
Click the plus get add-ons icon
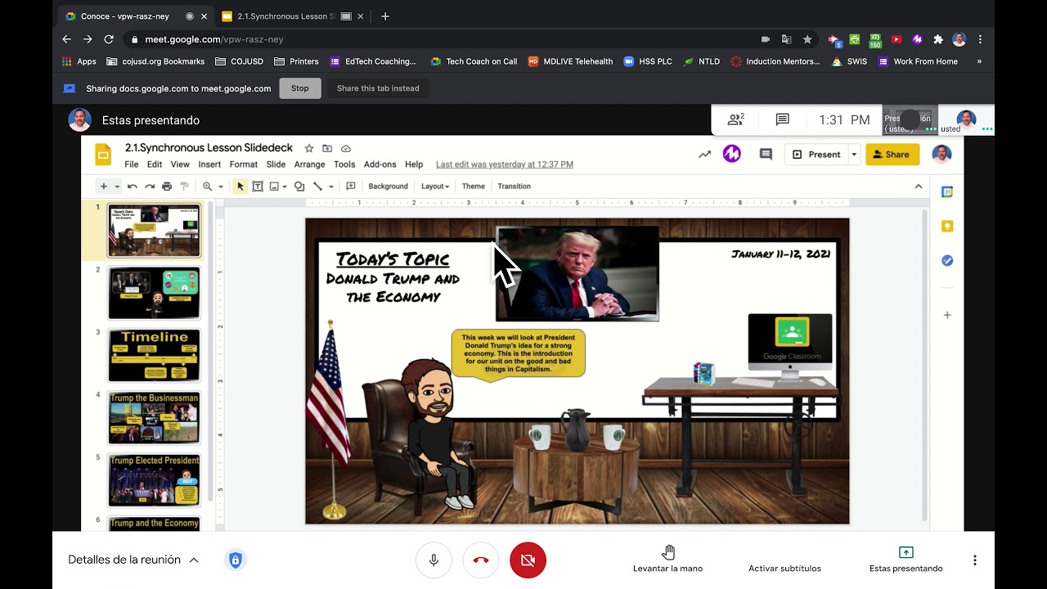tap(947, 315)
